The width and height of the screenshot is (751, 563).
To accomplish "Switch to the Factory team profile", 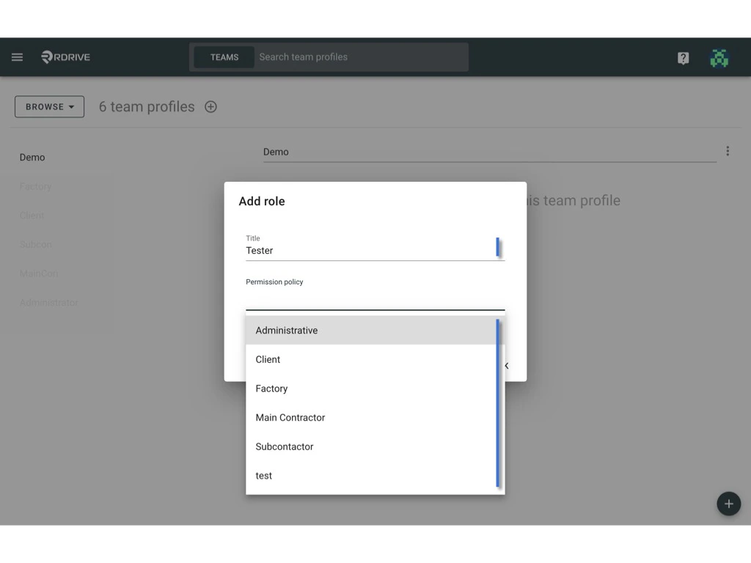I will coord(35,186).
